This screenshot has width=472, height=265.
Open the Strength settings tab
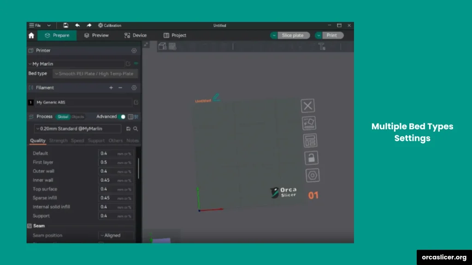point(58,141)
